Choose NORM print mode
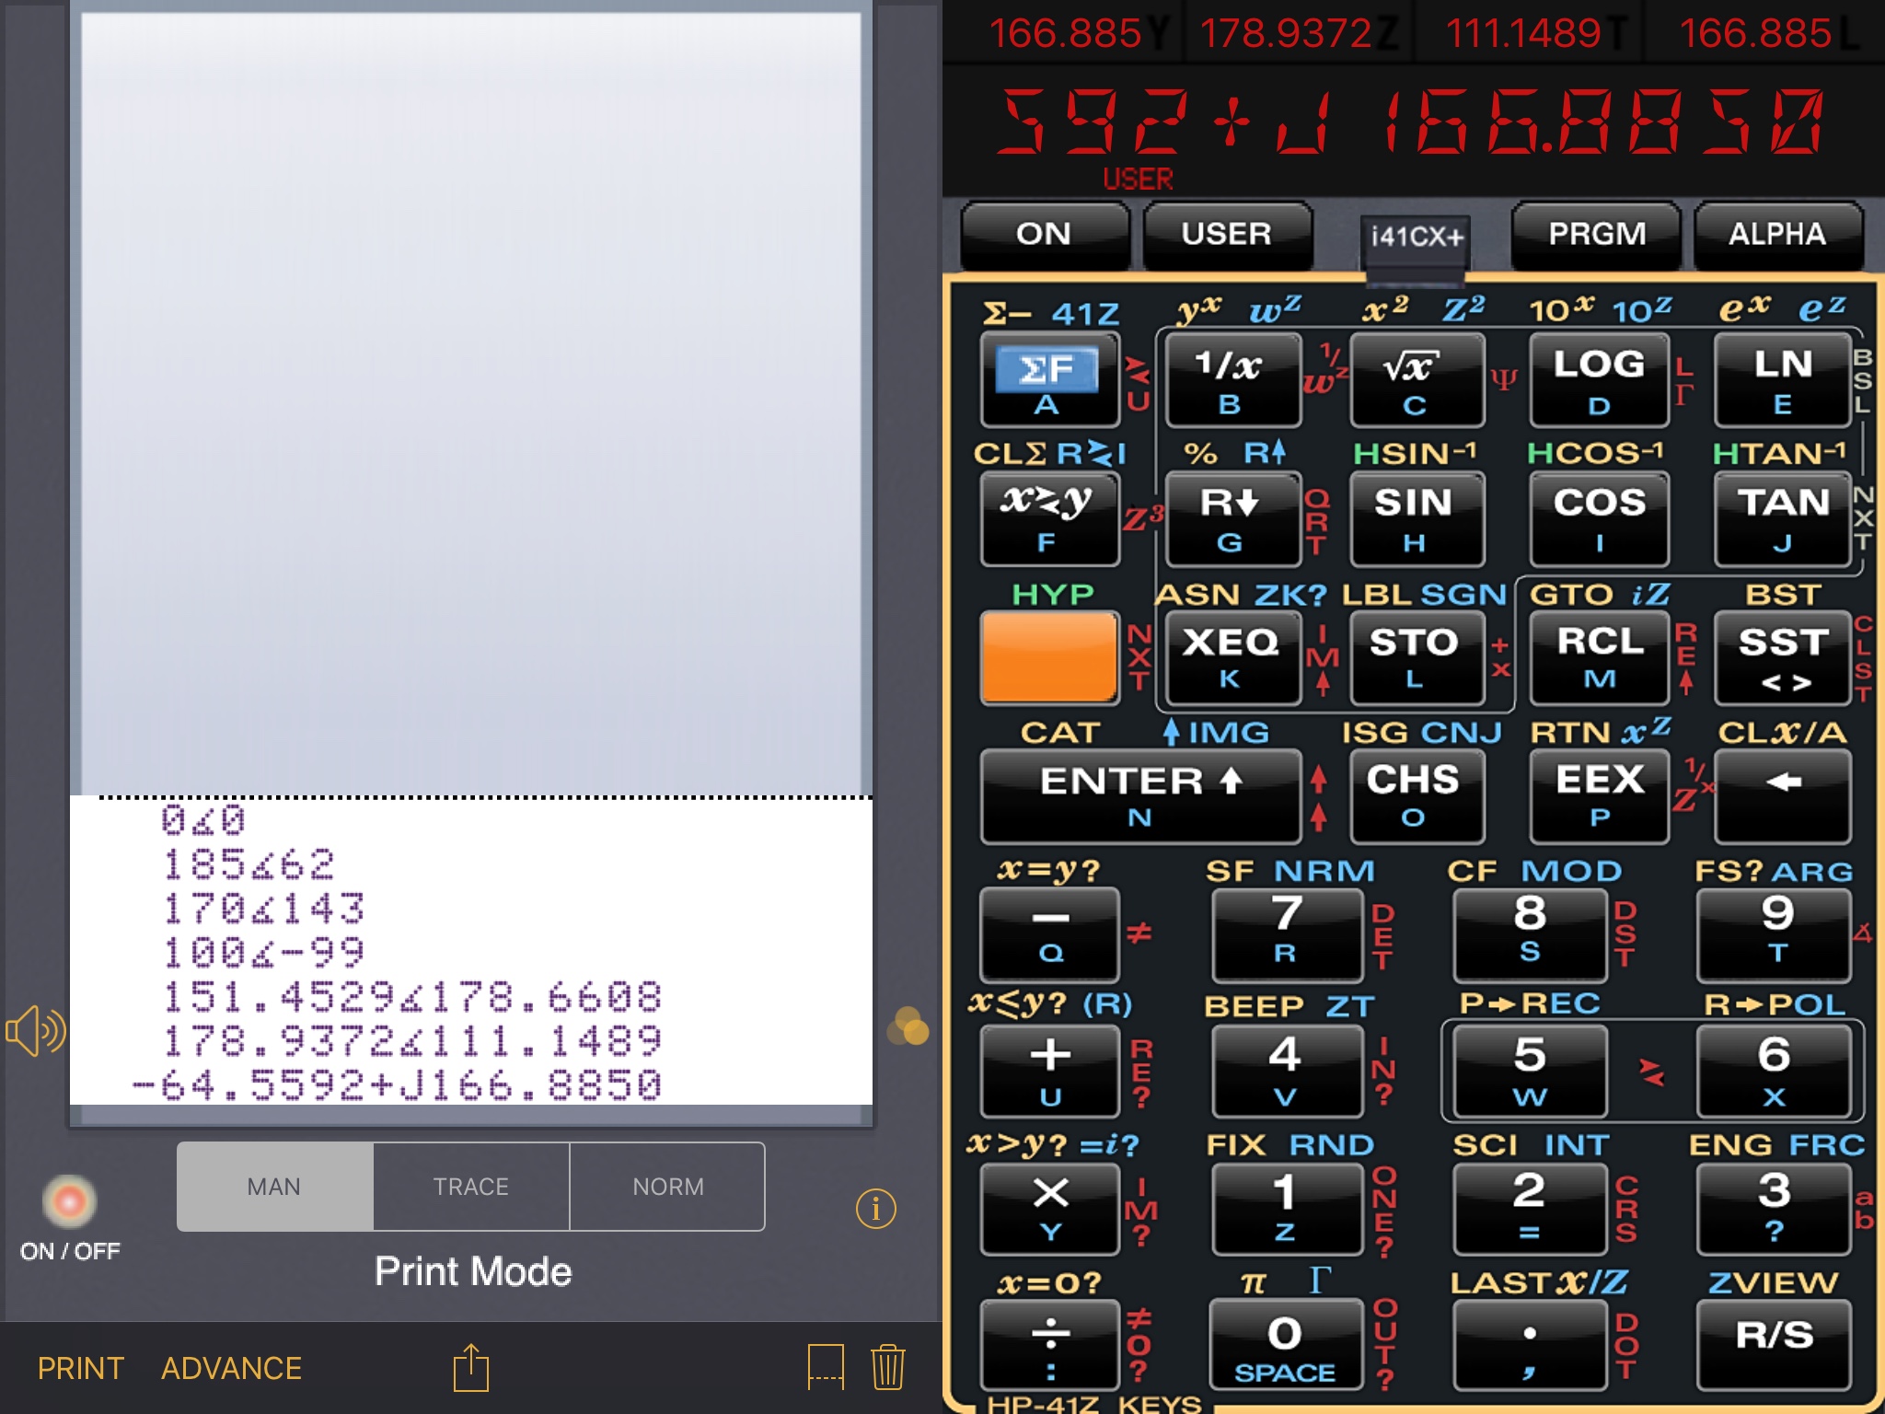This screenshot has height=1414, width=1885. (x=667, y=1187)
